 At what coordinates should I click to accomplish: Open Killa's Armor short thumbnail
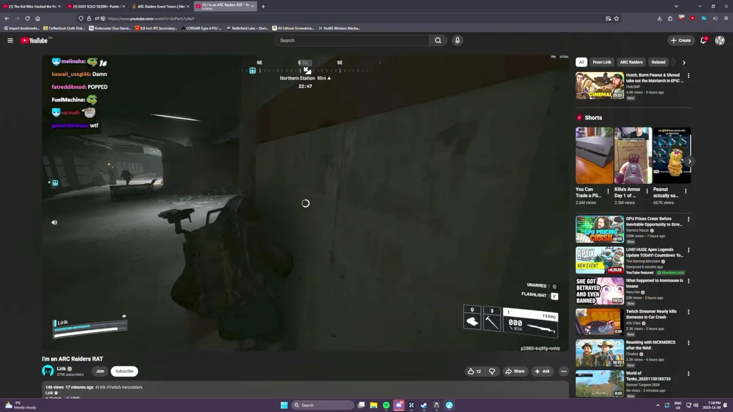(633, 155)
